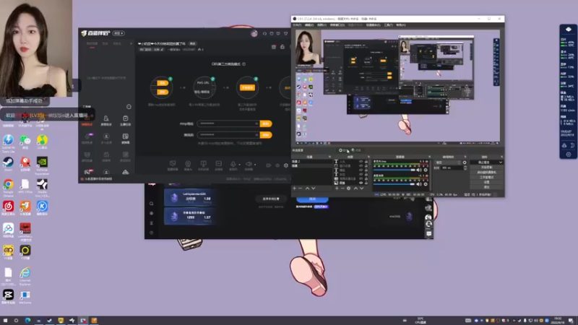Pop out the Audio Mixer dock panel
Viewport: 578px width, 325px height.
[429, 157]
